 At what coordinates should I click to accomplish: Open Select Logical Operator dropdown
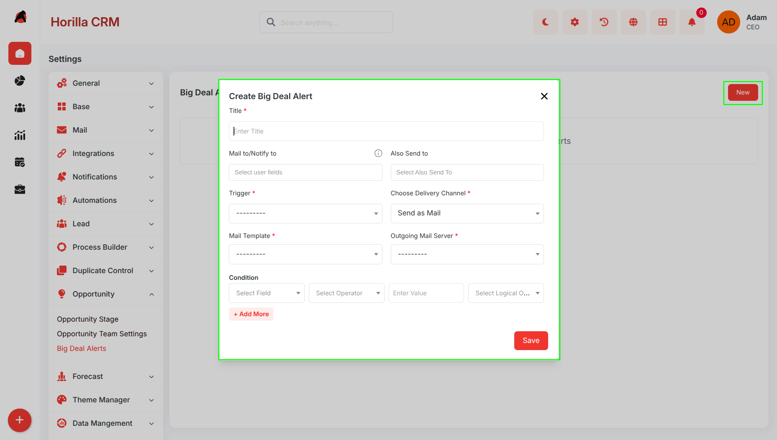[506, 293]
